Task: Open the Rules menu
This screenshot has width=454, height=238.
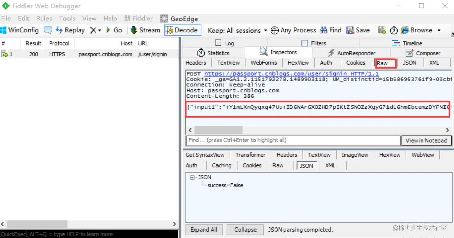Action: point(44,18)
